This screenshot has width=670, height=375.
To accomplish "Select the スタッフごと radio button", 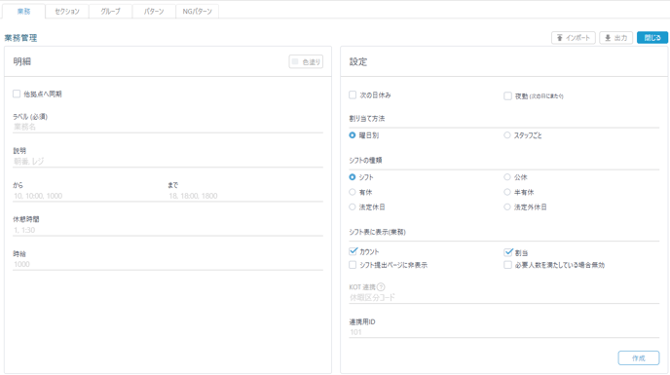I will coord(507,135).
